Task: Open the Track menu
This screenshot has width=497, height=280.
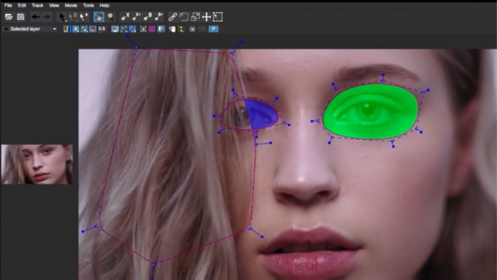Action: (x=38, y=5)
